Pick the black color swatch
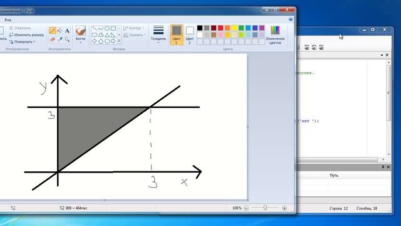The image size is (401, 226). 200,28
